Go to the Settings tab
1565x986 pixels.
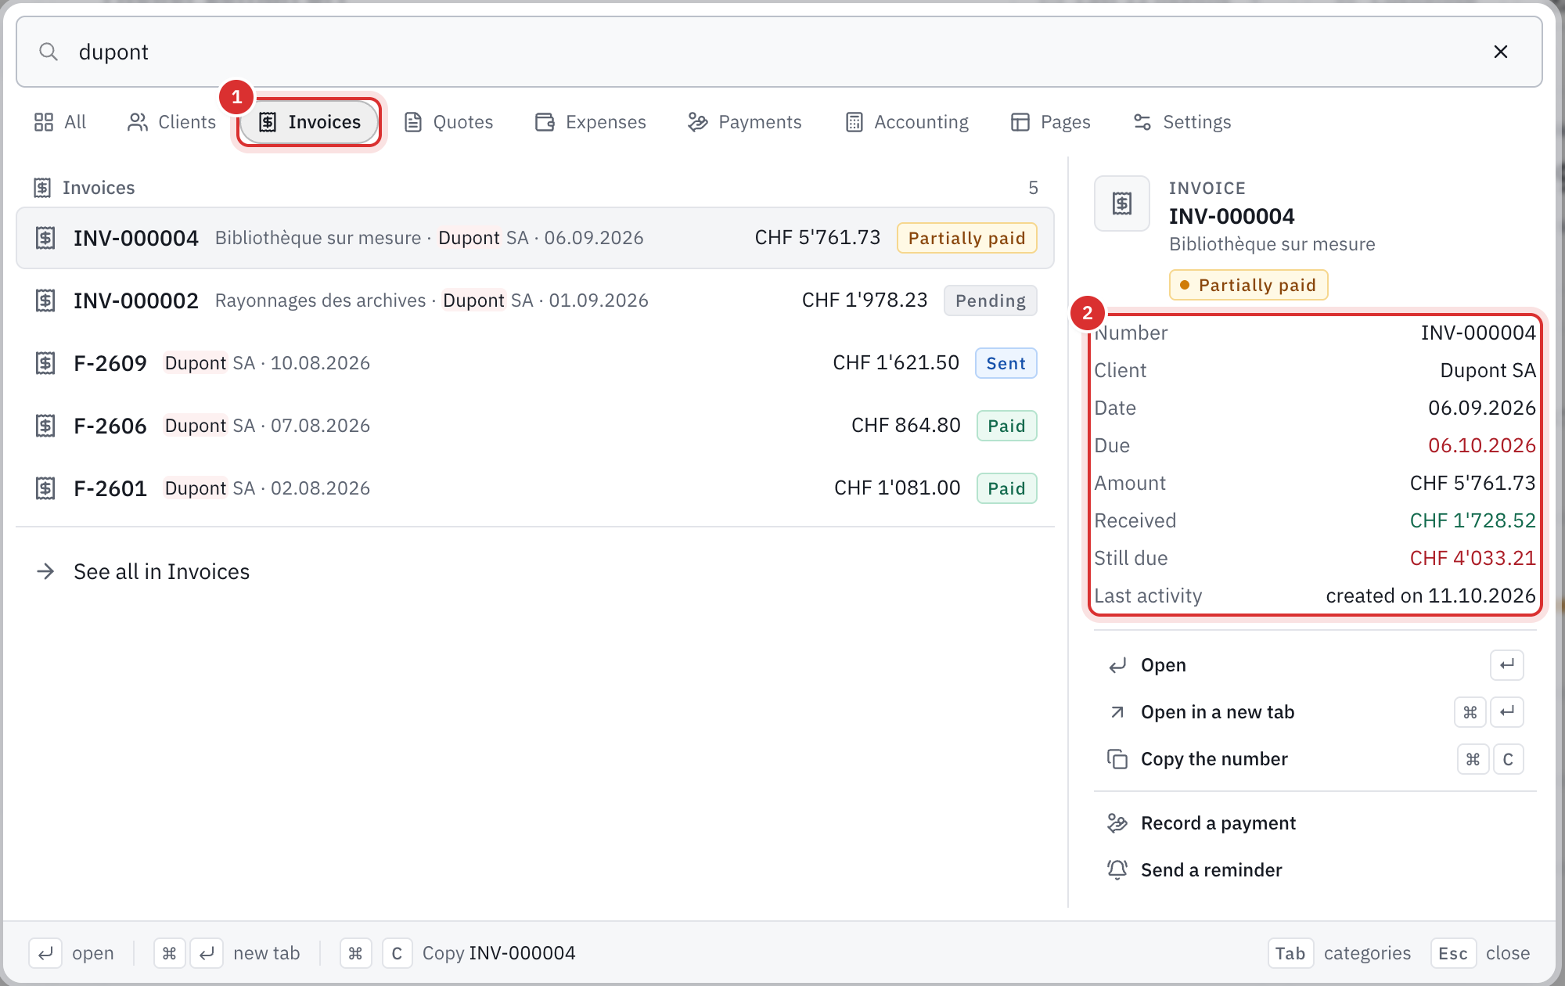tap(1182, 122)
